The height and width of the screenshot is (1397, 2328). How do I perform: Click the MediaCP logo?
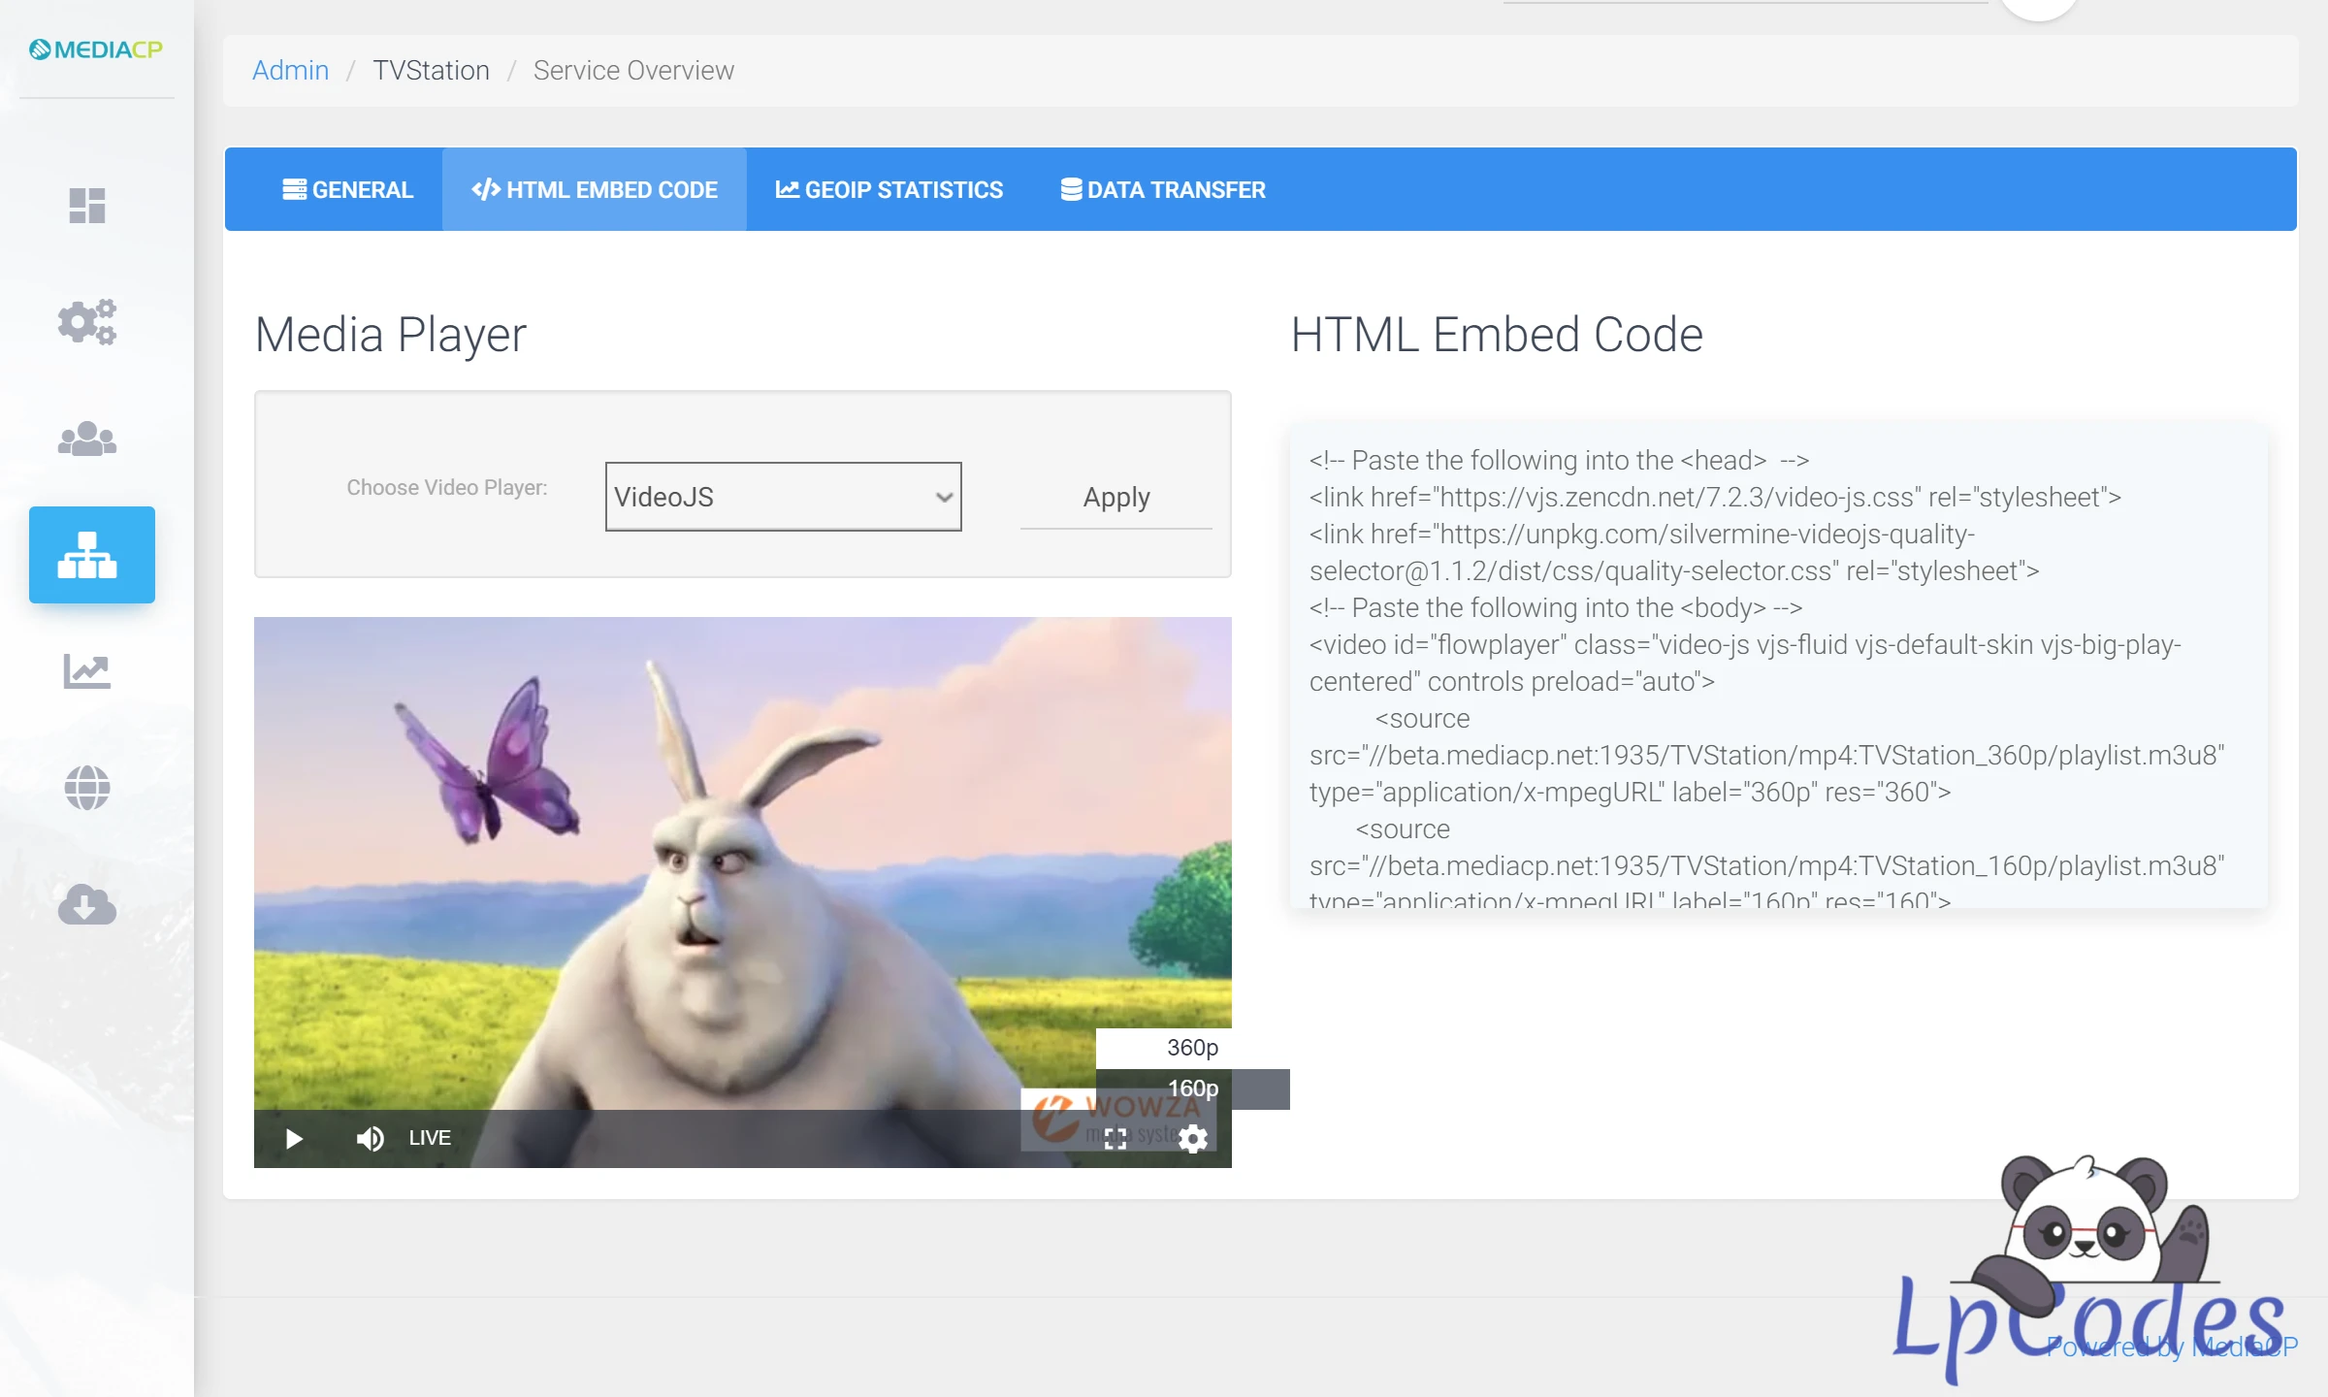(x=96, y=49)
